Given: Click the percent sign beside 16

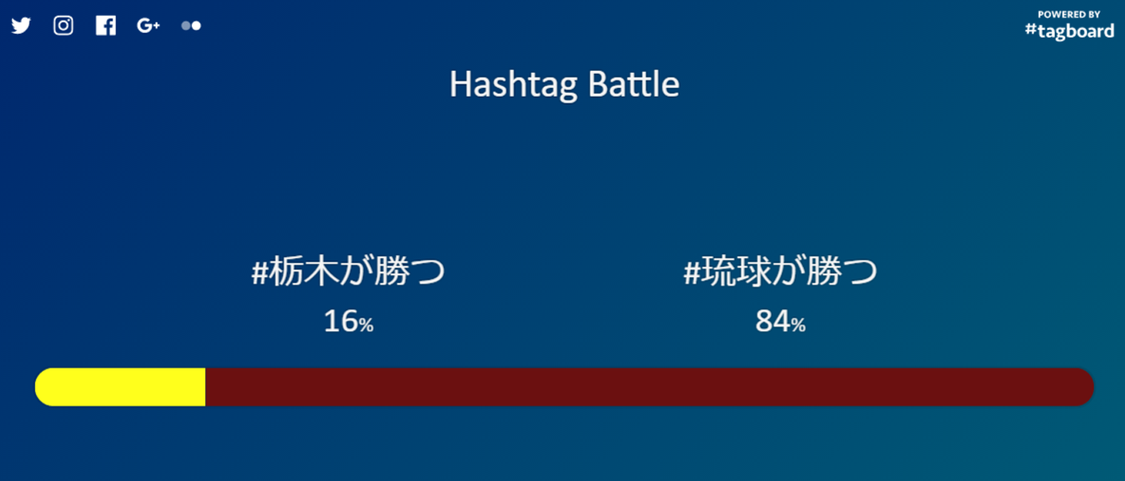Looking at the screenshot, I should pos(366,324).
